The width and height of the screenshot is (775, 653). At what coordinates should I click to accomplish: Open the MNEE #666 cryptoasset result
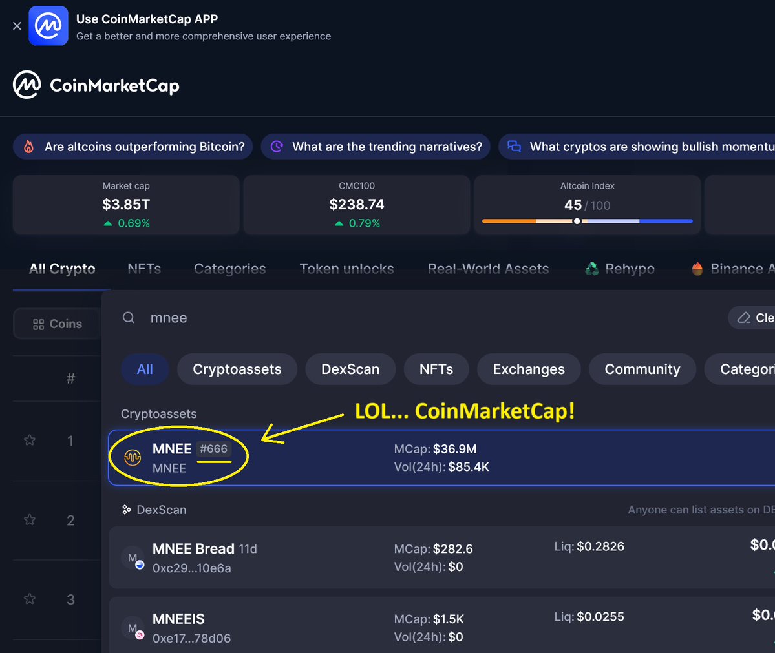tap(441, 457)
